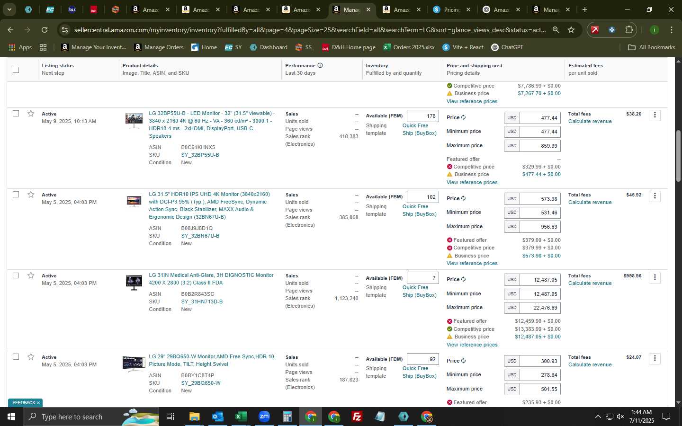682x426 pixels.
Task: Open Outlook from the taskbar
Action: [x=217, y=417]
